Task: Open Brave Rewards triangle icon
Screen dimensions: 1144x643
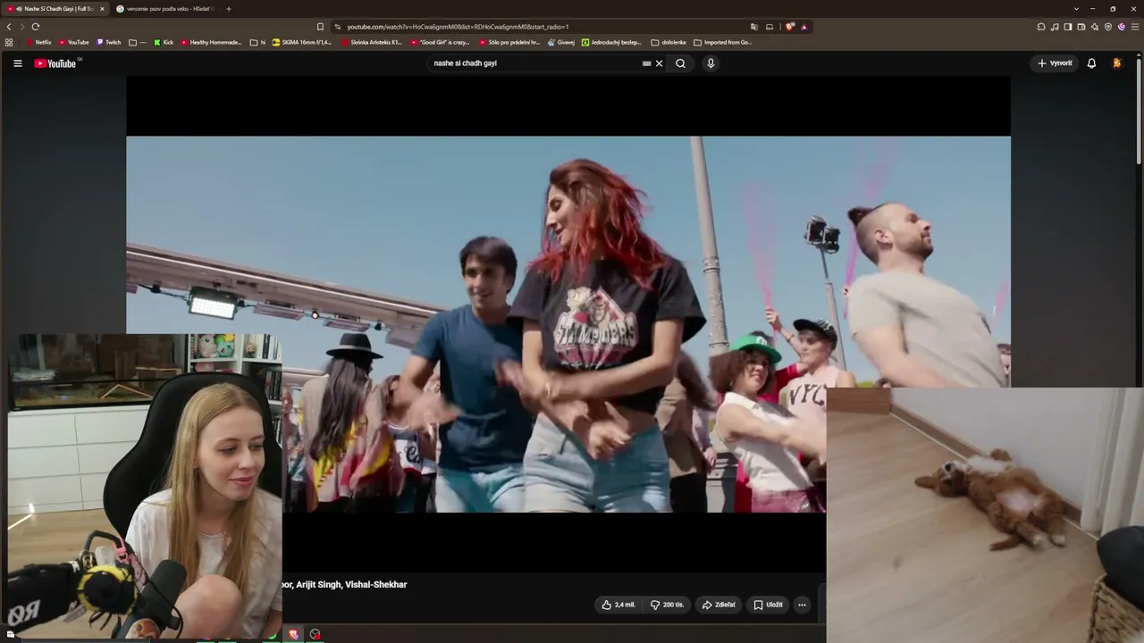Action: (x=803, y=27)
